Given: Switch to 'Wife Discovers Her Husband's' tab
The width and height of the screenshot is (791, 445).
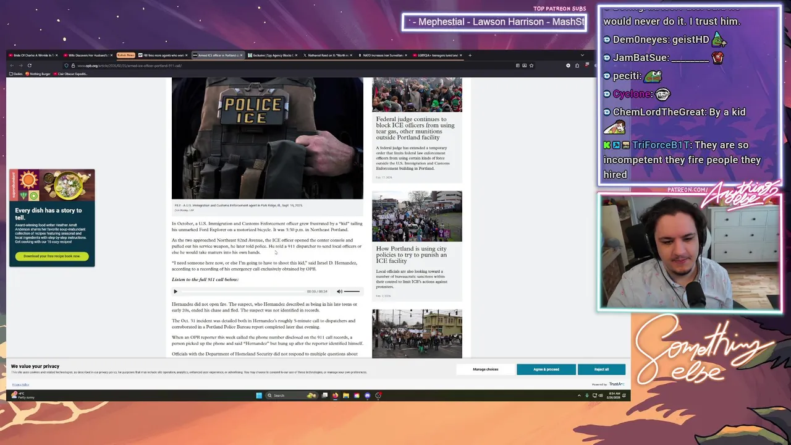Looking at the screenshot, I should click(x=88, y=56).
